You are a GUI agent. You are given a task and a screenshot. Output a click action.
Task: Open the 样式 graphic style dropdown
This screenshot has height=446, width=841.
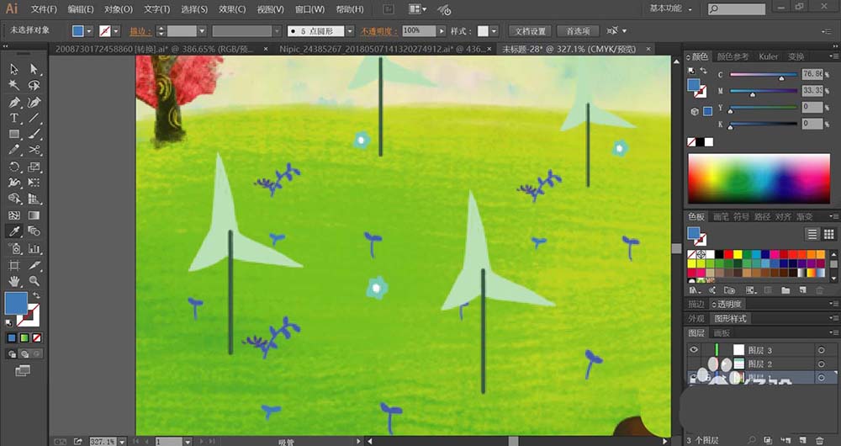[x=494, y=31]
